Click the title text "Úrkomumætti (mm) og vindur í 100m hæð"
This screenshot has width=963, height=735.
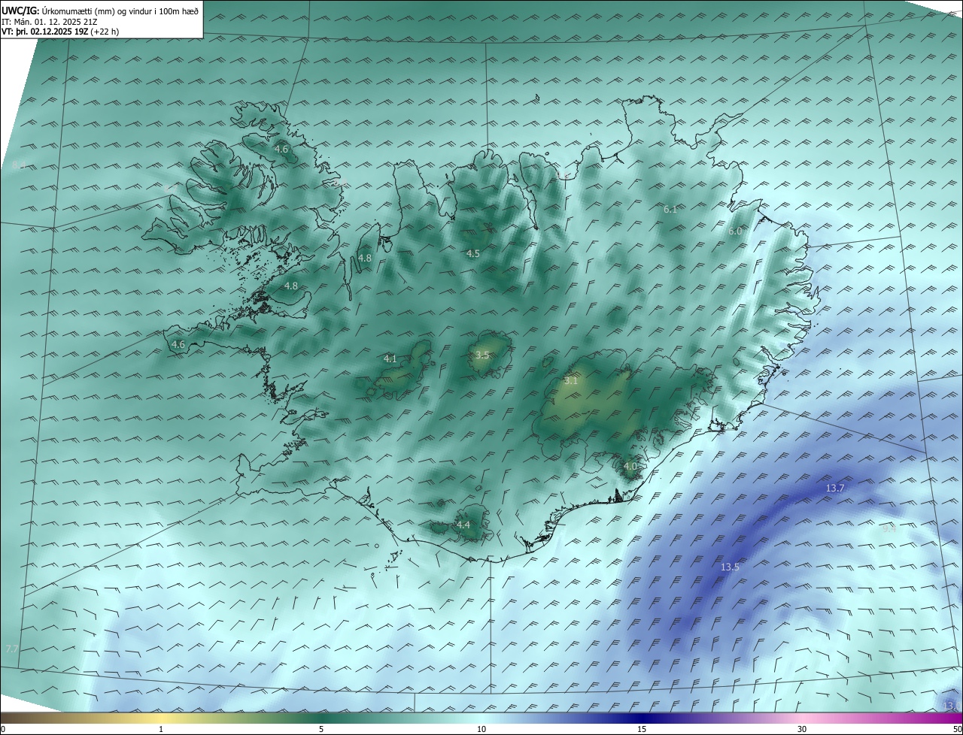[x=120, y=11]
